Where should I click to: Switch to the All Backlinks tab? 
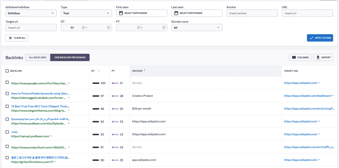click(x=38, y=57)
